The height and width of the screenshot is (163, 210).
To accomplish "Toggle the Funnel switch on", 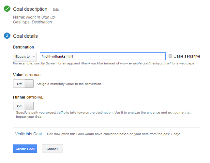I will 23,106.
